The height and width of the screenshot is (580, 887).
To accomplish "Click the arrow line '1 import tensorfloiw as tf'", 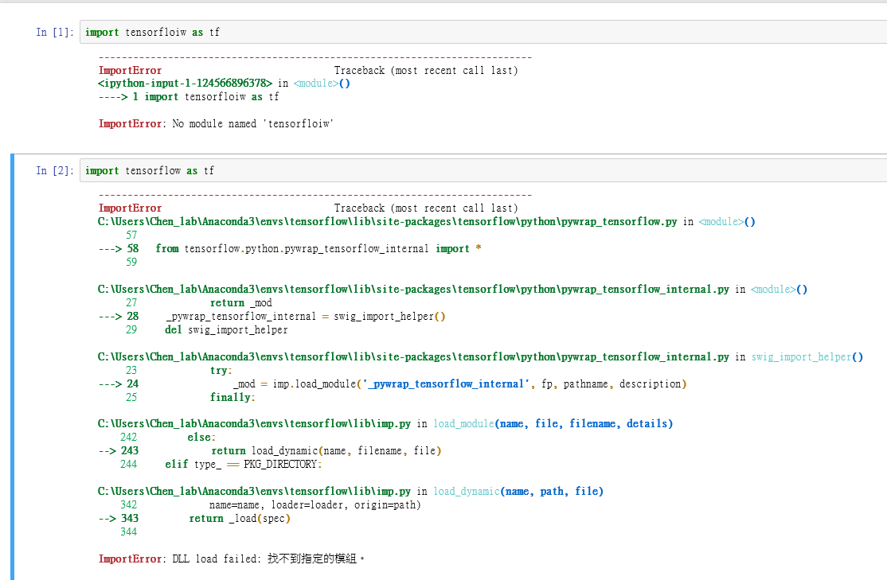I will [x=189, y=97].
